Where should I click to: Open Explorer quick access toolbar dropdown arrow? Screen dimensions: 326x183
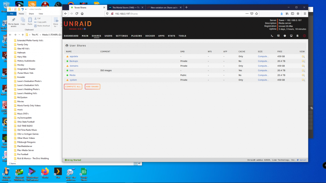26,9
